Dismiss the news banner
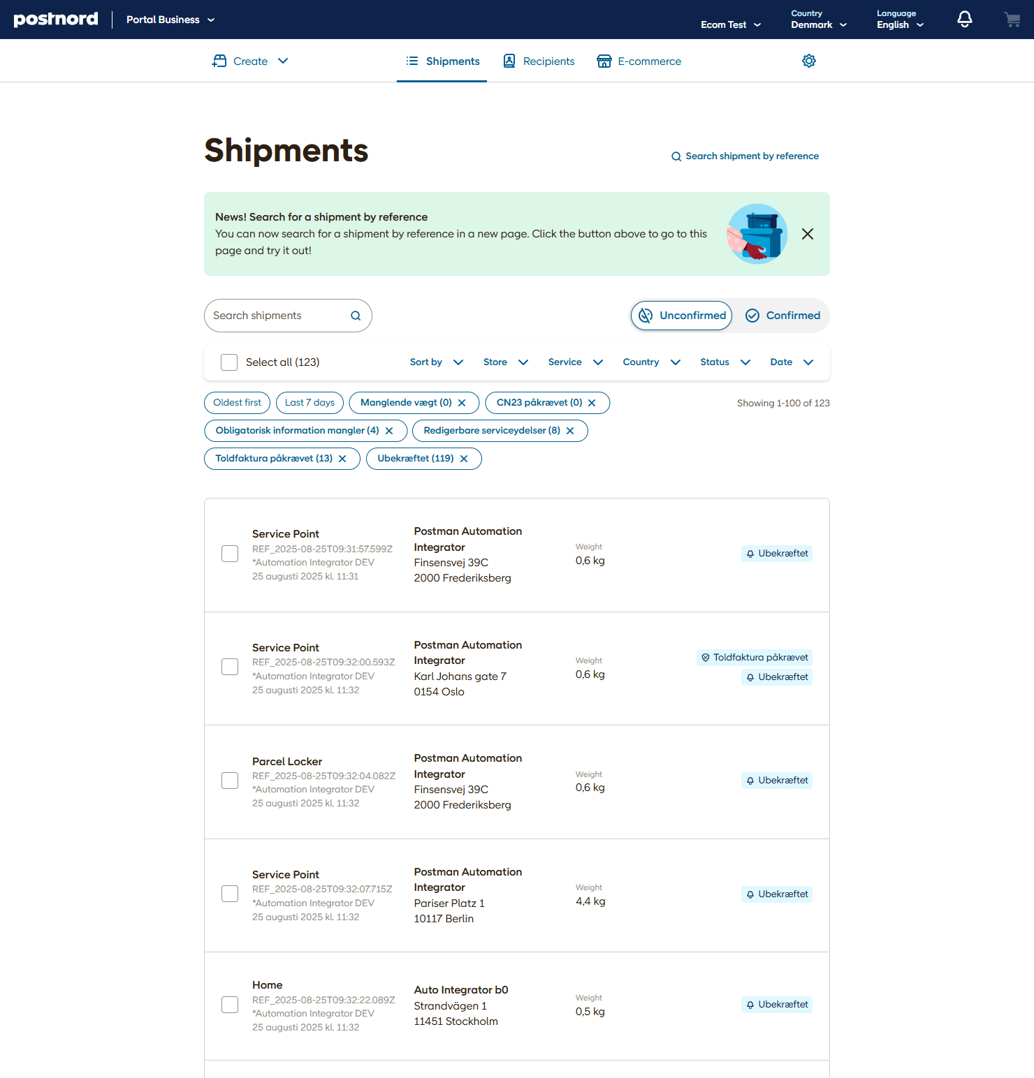Screen dimensions: 1034x1078 pyautogui.click(x=808, y=234)
